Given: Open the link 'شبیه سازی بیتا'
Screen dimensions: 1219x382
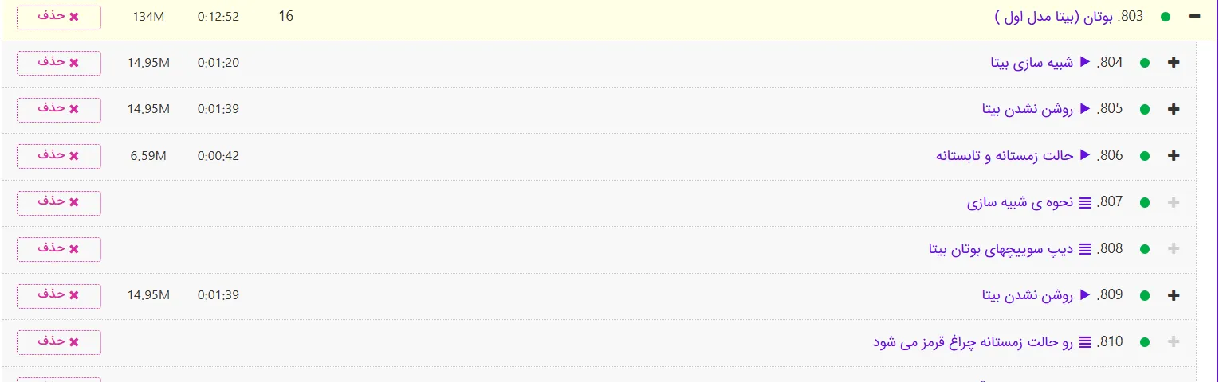Looking at the screenshot, I should (x=1032, y=63).
